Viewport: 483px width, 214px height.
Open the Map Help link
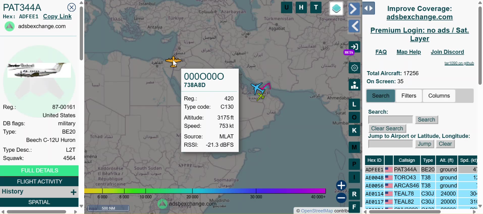pyautogui.click(x=409, y=52)
